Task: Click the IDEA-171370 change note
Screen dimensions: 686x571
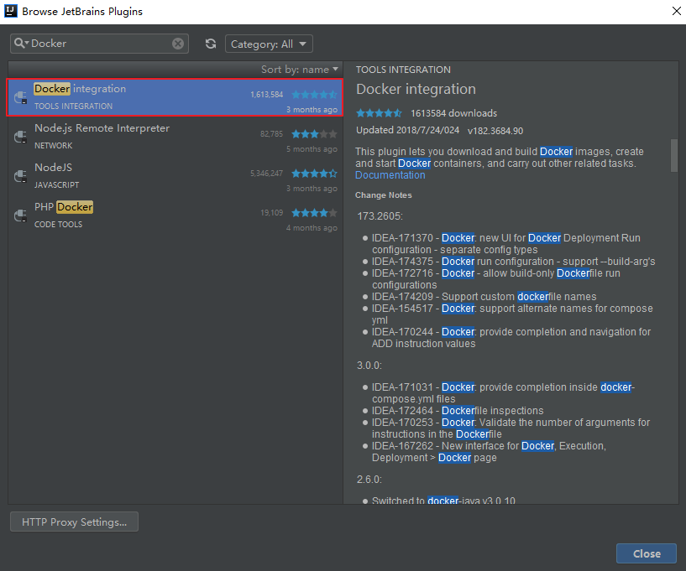Action: tap(505, 244)
